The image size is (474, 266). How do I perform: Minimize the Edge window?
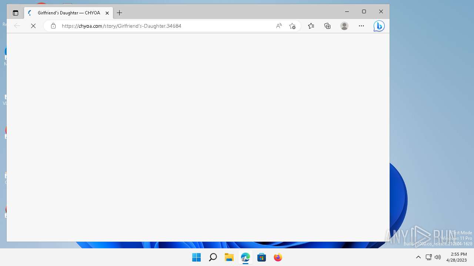click(347, 12)
